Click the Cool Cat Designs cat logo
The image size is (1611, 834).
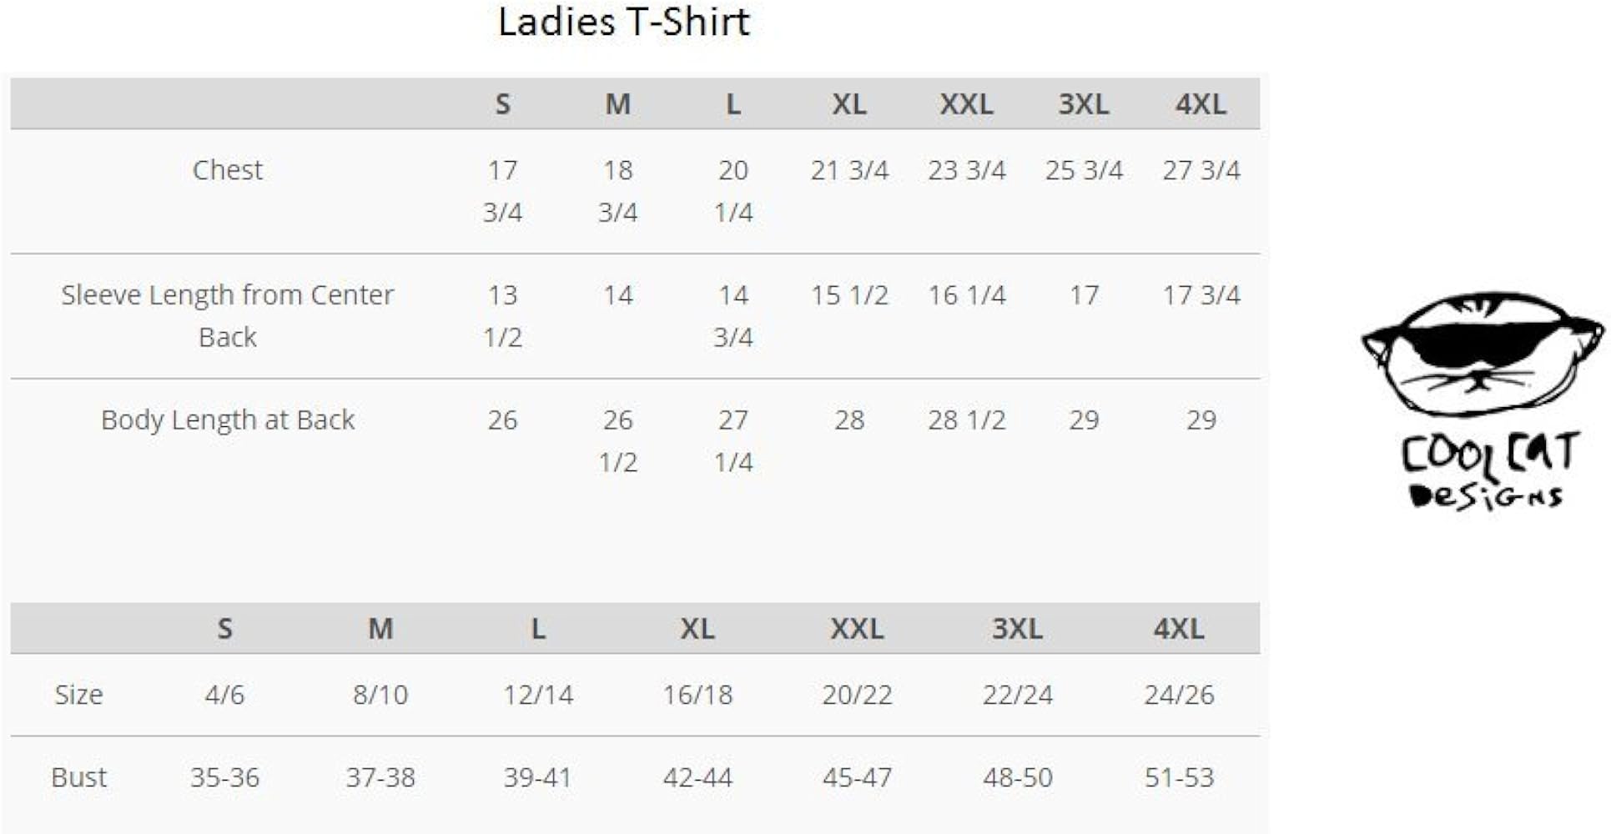1482,354
